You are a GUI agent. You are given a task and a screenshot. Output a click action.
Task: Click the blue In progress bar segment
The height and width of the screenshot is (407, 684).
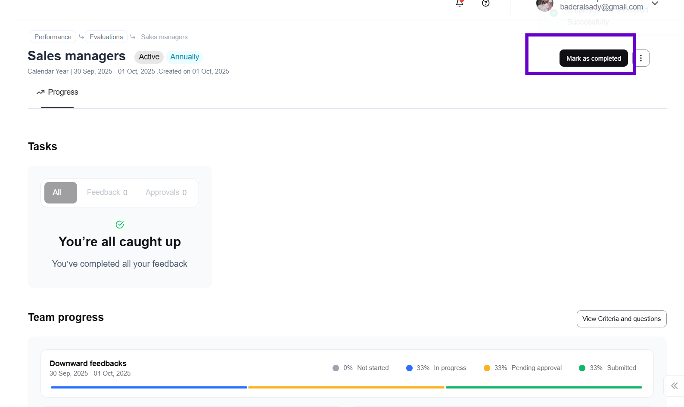tap(149, 387)
